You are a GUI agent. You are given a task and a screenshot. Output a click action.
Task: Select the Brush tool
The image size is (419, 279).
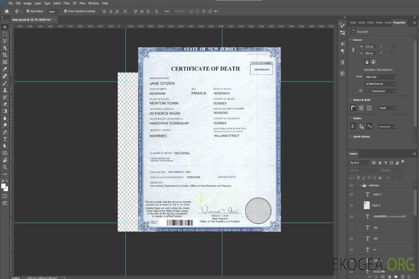point(5,83)
